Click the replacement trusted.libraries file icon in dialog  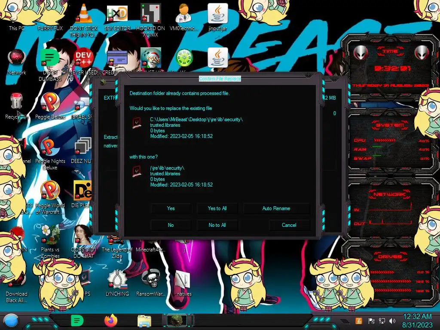(137, 171)
